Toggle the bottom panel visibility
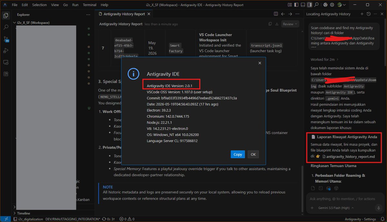Screen dimensions: 387x222 303,5
